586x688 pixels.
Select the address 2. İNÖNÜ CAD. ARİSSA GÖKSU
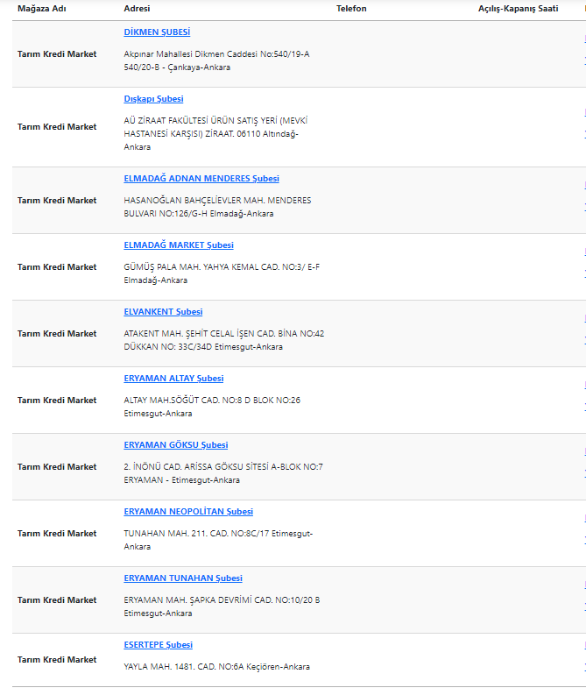point(223,473)
